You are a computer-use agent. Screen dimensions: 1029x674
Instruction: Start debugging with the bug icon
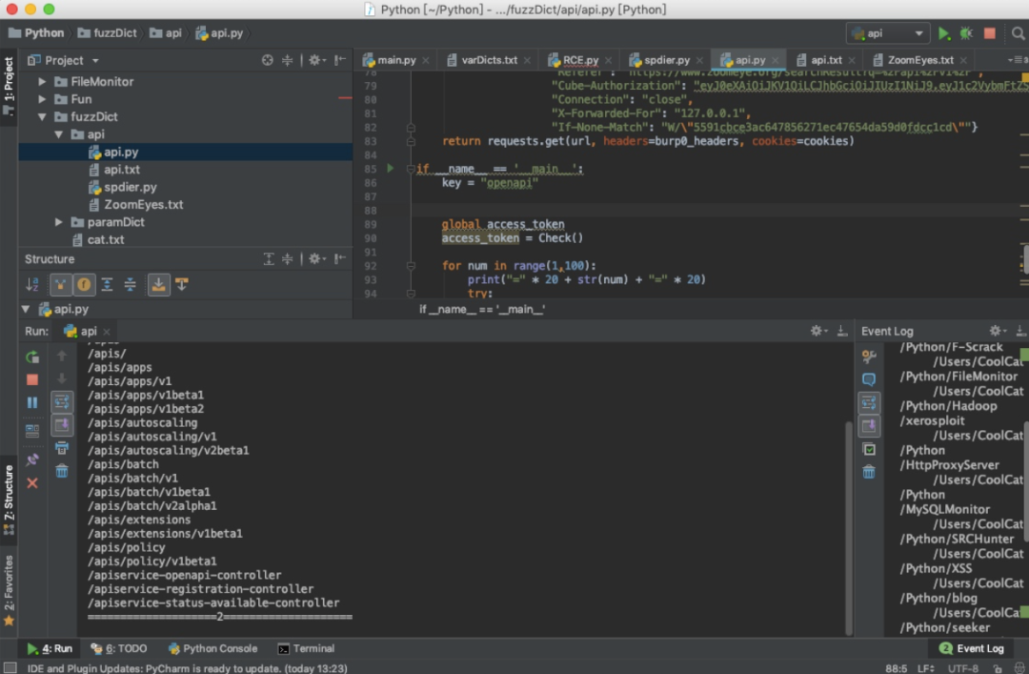click(x=966, y=33)
